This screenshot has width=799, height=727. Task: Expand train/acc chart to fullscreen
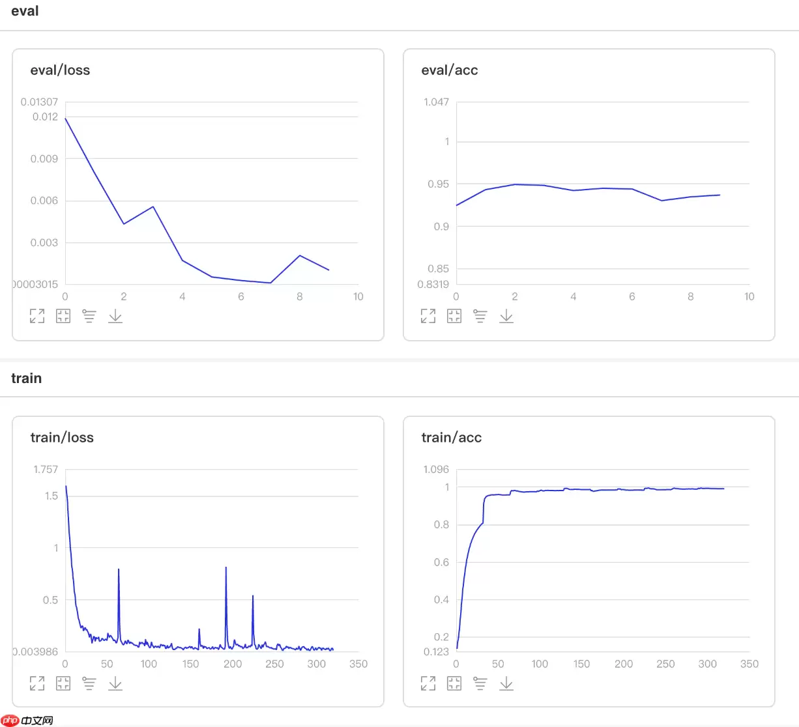pos(428,683)
